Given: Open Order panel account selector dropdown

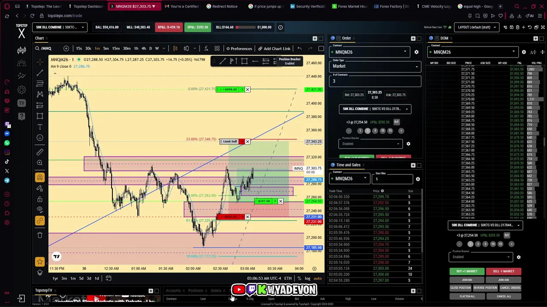Looking at the screenshot, I should (x=375, y=109).
